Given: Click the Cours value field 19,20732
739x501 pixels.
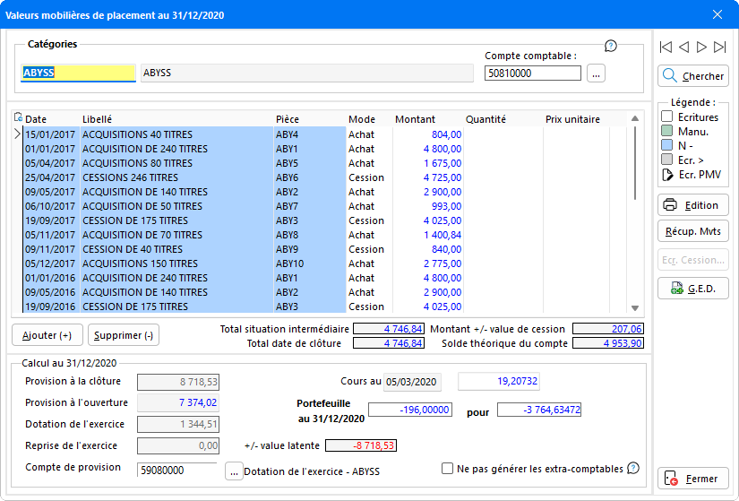Looking at the screenshot, I should tap(498, 382).
